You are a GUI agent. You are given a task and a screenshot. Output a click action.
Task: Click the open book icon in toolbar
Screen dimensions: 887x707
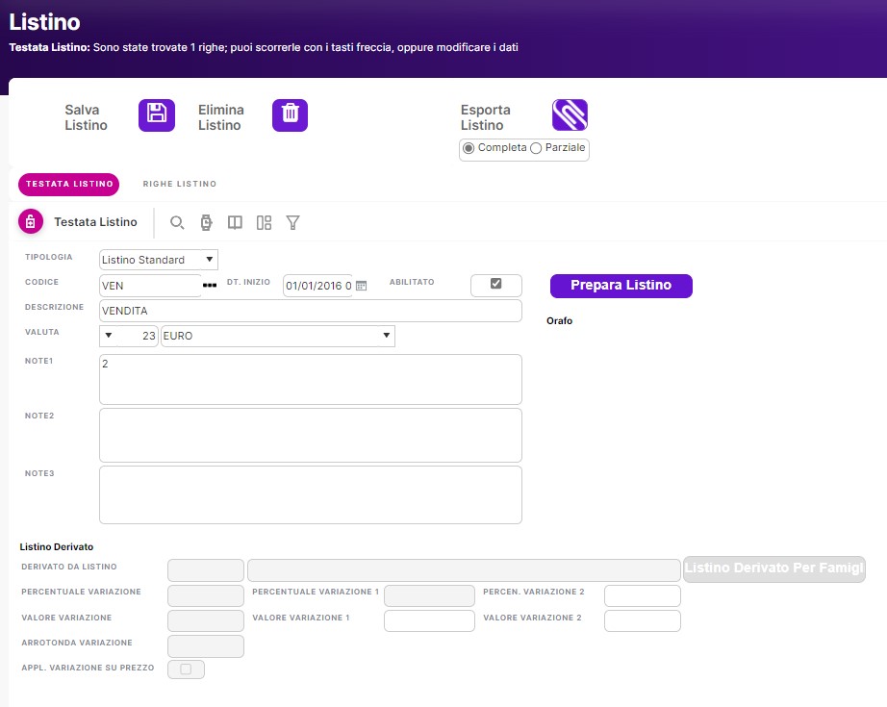(235, 222)
